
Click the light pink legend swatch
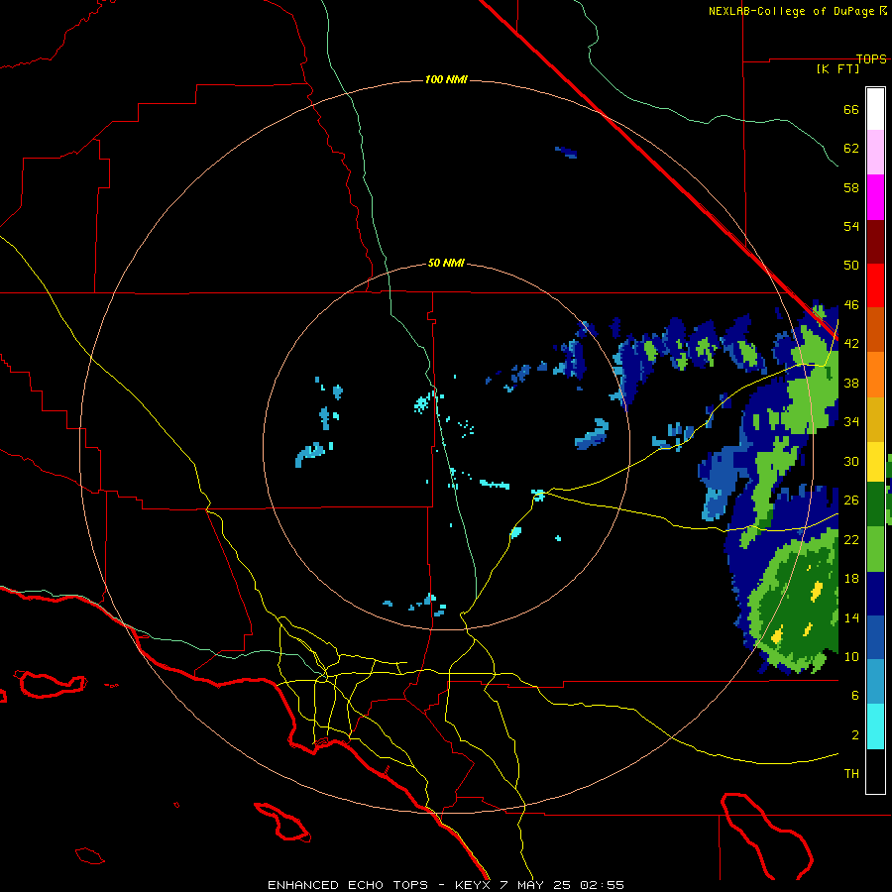(875, 153)
